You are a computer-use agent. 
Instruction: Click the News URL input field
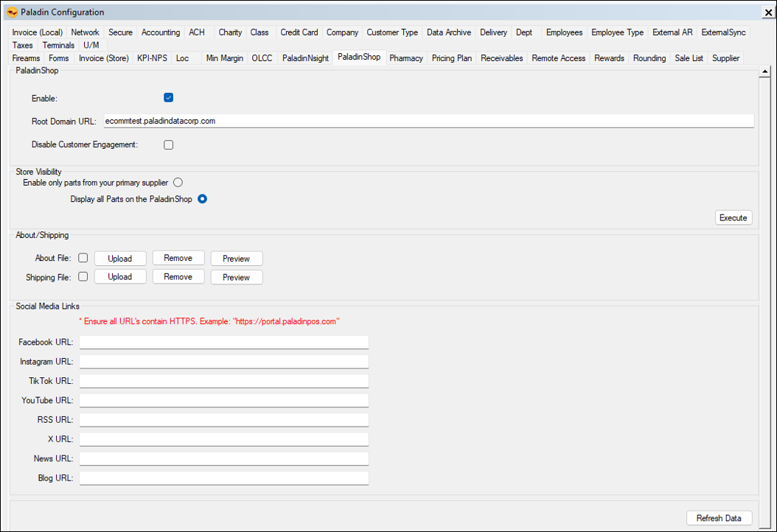[x=224, y=459]
